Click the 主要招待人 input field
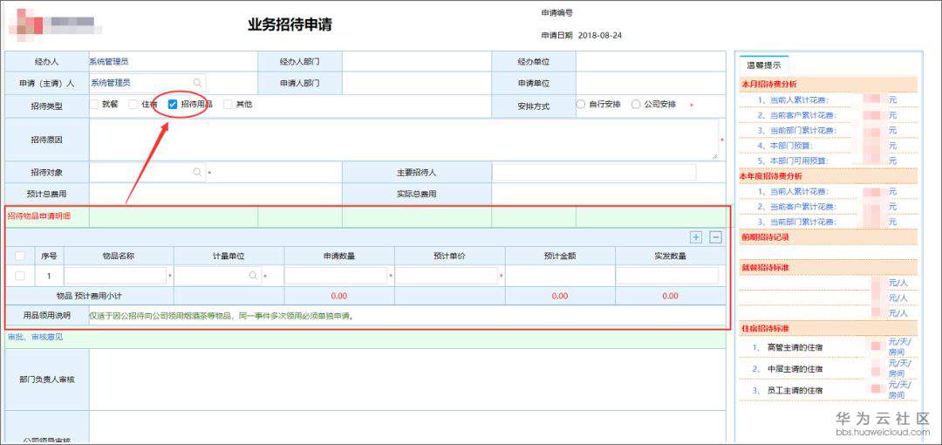942x445 pixels. pos(594,172)
